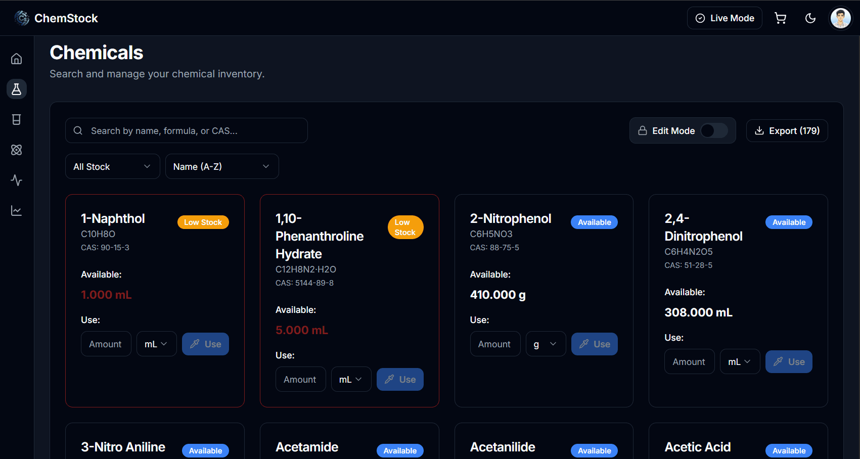The height and width of the screenshot is (459, 860).
Task: Open unit dropdown for 1,10-Phenanthroline Hydrate
Action: [351, 379]
